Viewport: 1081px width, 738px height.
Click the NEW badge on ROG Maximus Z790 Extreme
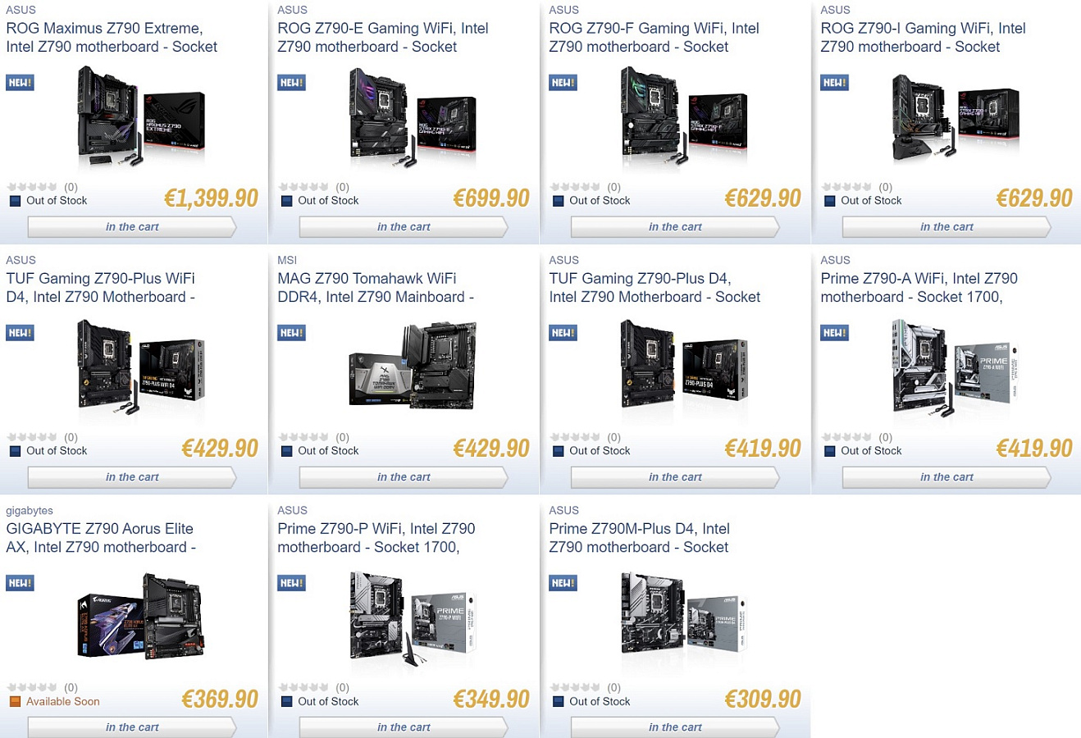(20, 83)
